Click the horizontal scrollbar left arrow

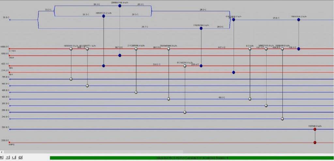pos(2,152)
